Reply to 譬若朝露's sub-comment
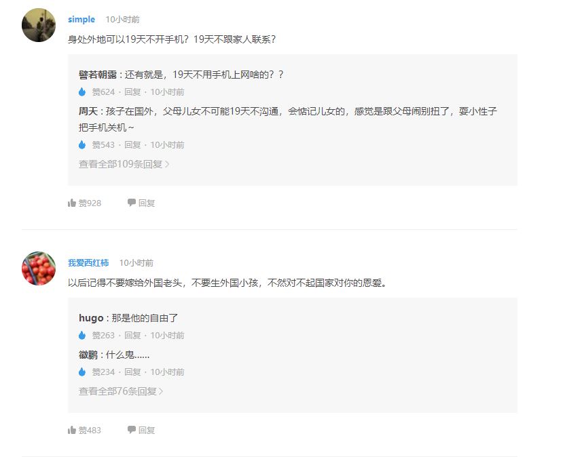 click(132, 92)
